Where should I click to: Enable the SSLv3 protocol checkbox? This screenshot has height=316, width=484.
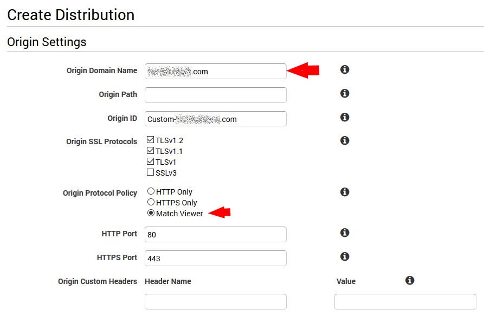tap(150, 172)
